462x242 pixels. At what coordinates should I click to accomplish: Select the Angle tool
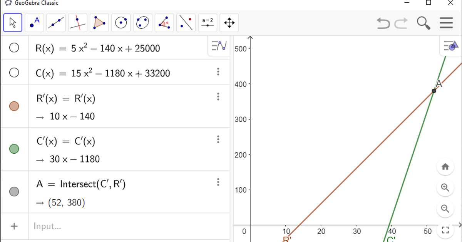pos(164,22)
